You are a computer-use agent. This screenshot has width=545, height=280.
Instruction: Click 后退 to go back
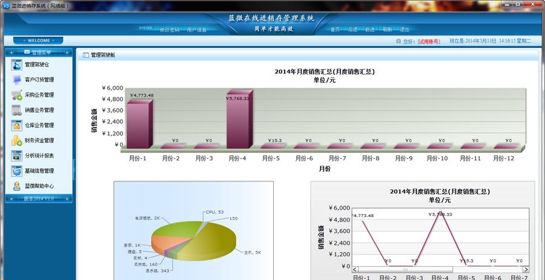pos(352,30)
